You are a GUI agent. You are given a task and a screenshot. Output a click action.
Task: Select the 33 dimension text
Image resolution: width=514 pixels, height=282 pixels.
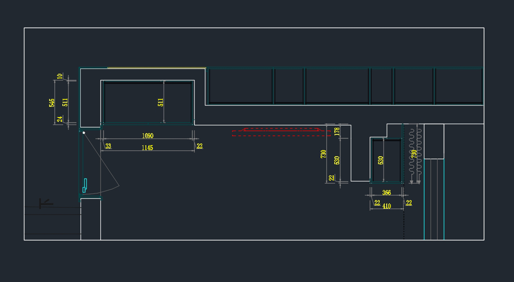click(108, 146)
